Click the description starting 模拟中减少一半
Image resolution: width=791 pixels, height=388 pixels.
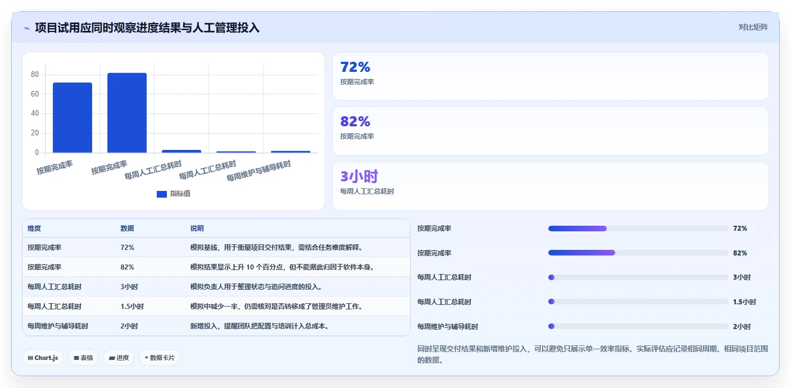[276, 306]
